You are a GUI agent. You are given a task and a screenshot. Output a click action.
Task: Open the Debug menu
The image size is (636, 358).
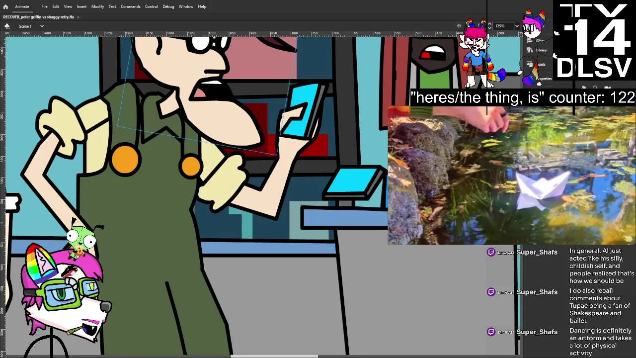click(x=168, y=6)
